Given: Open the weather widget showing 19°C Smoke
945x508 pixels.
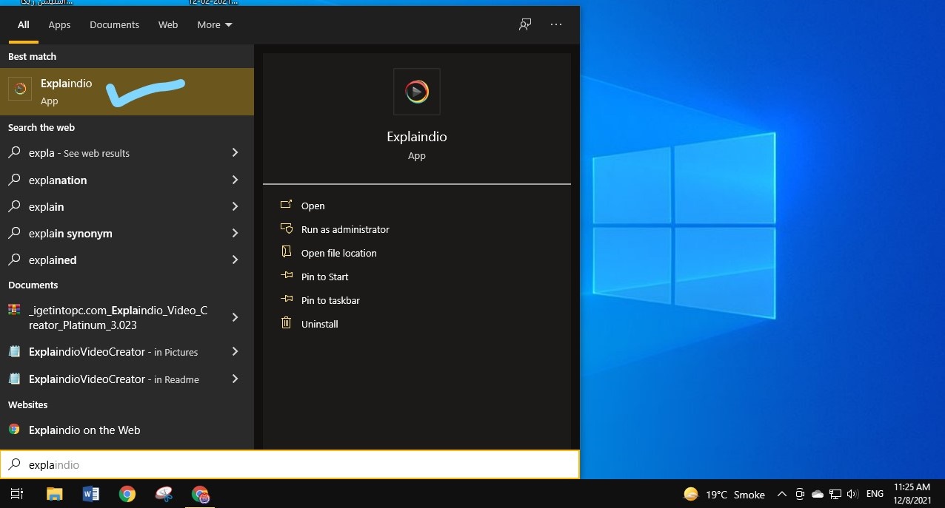Looking at the screenshot, I should click(724, 494).
